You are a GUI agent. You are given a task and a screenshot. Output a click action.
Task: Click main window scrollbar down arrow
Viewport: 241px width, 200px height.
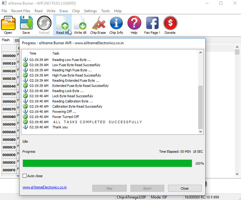(x=237, y=174)
